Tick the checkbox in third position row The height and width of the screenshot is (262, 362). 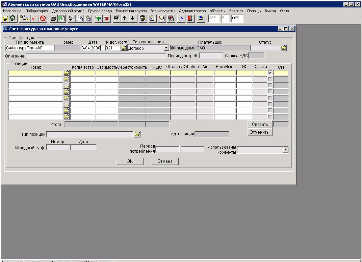coord(270,85)
